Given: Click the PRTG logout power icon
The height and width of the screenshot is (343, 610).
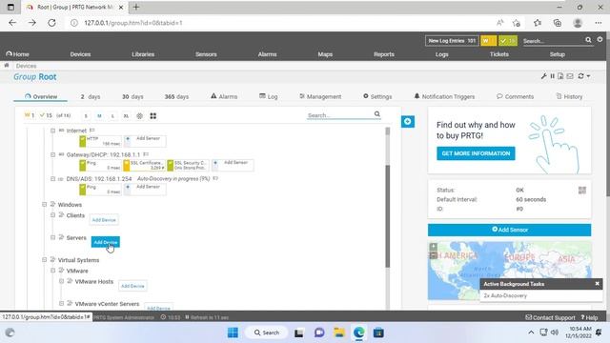Looking at the screenshot, I should click(600, 40).
